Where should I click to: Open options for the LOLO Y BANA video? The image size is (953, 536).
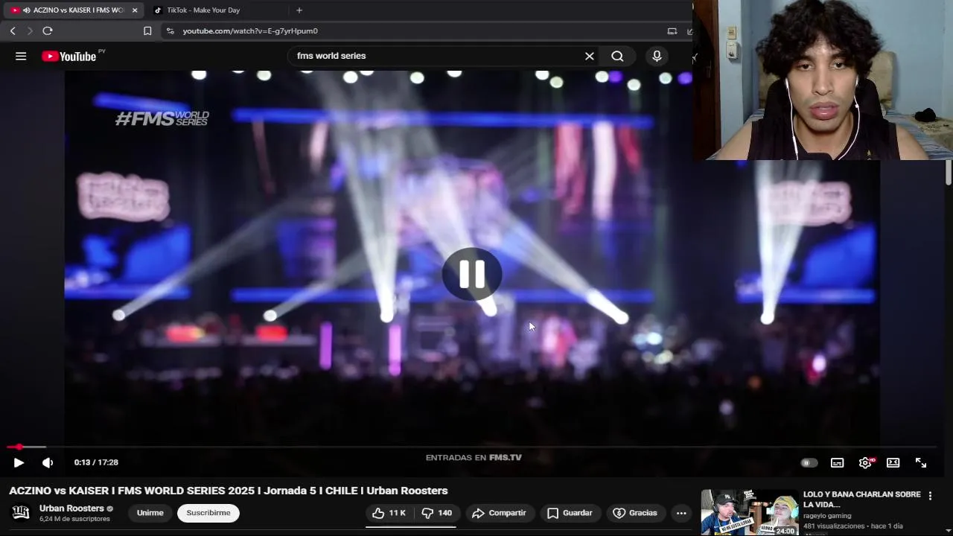[x=930, y=496]
